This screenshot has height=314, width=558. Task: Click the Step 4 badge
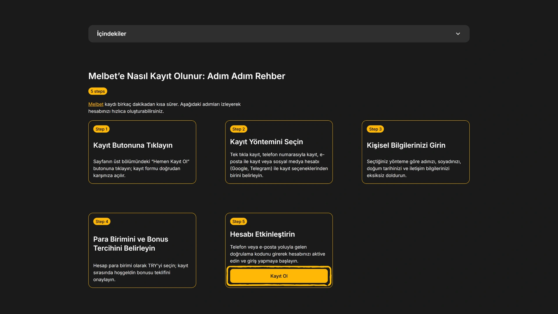point(102,222)
